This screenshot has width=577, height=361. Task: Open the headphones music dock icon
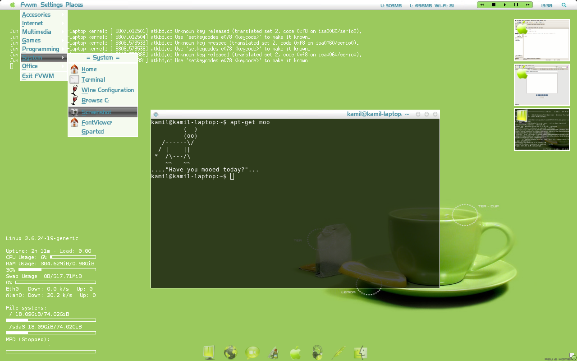point(317,352)
